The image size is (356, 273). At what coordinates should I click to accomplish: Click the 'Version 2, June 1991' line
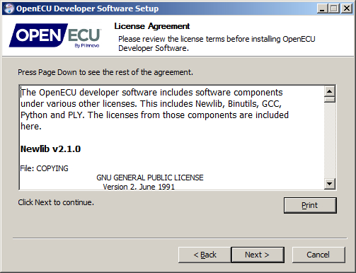pos(139,187)
